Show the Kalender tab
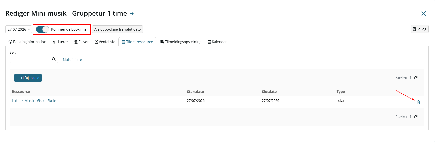Image resolution: width=435 pixels, height=142 pixels. click(217, 42)
